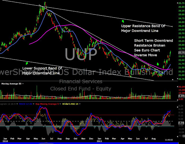This screenshot has width=185, height=144.
Task: Click the axis triangle marker beside 20.75
Action: tap(177, 79)
